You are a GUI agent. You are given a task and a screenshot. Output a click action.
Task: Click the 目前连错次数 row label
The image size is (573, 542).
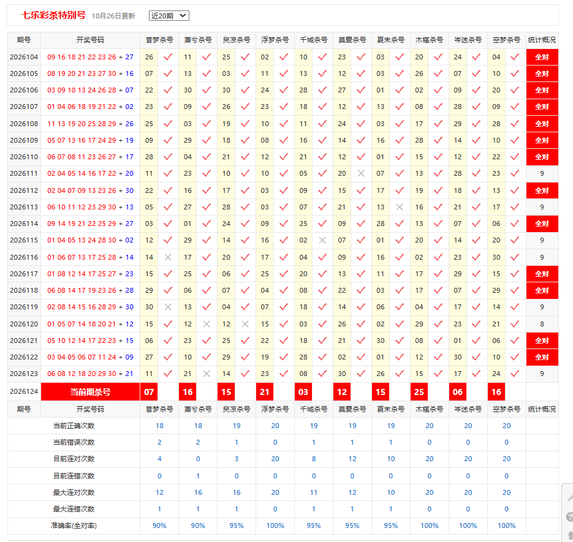74,476
